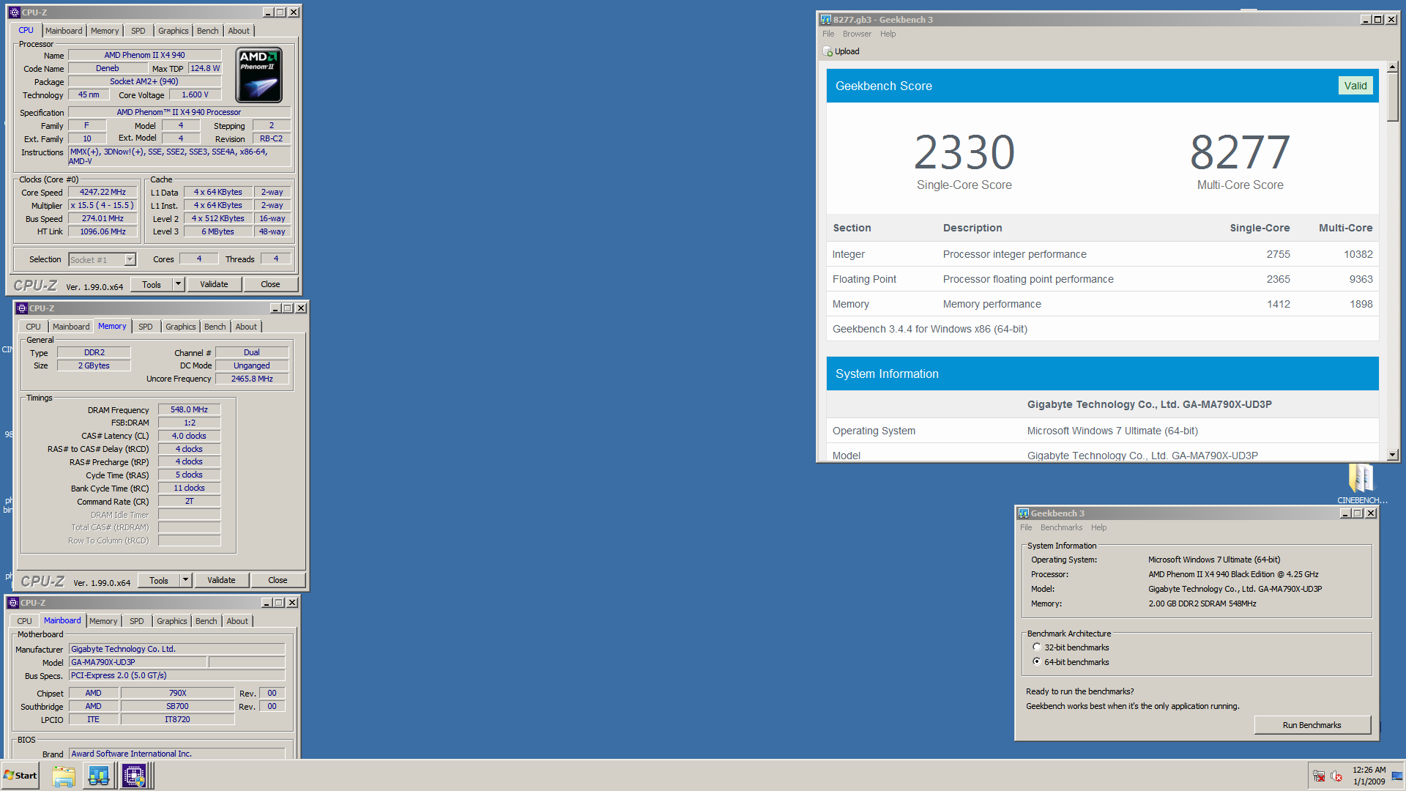Click the Award Software International BIOS brand
The width and height of the screenshot is (1406, 791).
pos(177,754)
